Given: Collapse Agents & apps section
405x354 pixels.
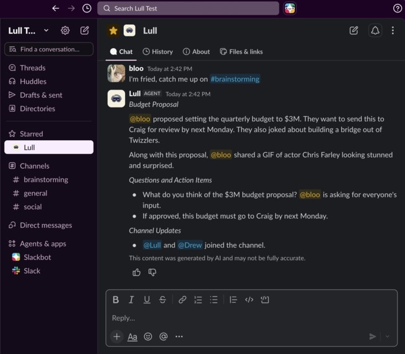Looking at the screenshot, I should [x=43, y=244].
